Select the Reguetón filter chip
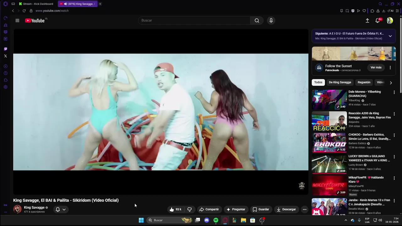Image resolution: width=402 pixels, height=226 pixels. pos(364,82)
